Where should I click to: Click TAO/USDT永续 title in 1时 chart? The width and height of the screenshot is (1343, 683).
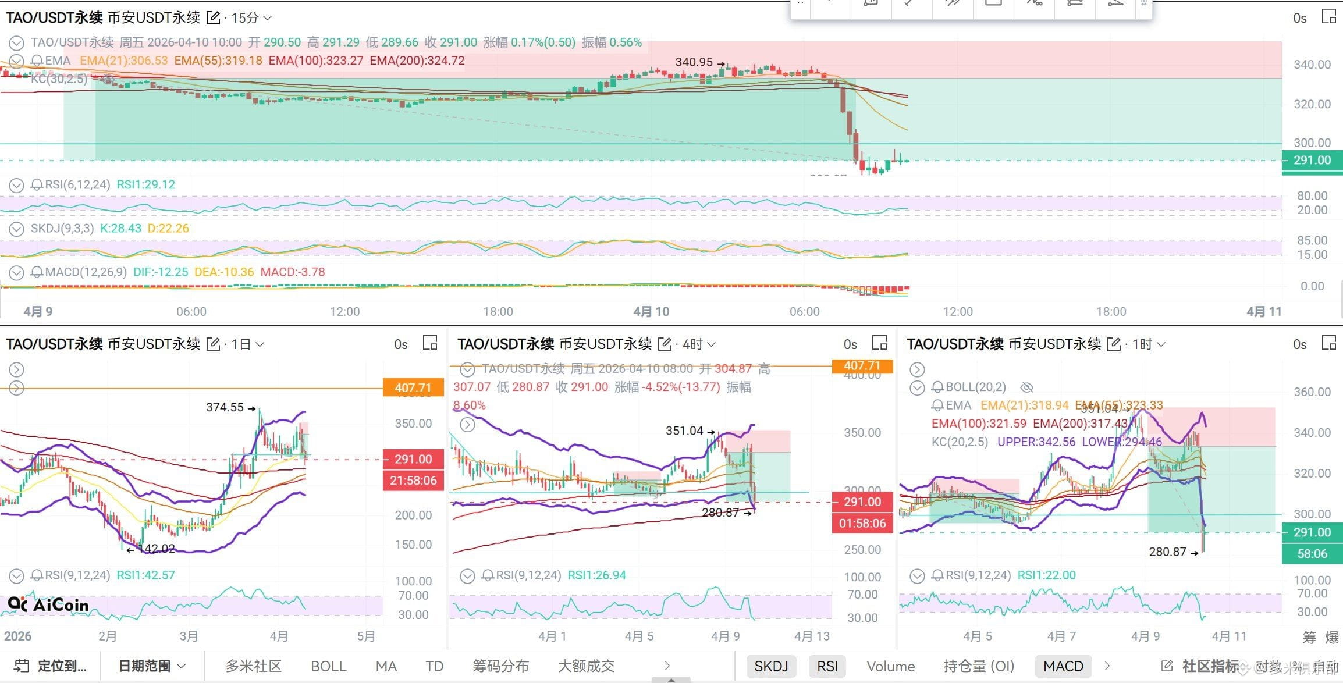[955, 344]
